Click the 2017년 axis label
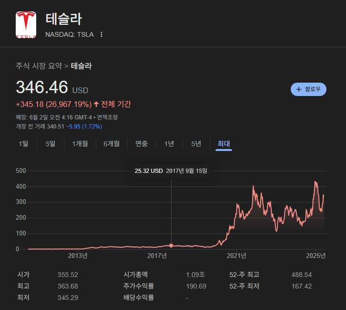 pos(157,256)
